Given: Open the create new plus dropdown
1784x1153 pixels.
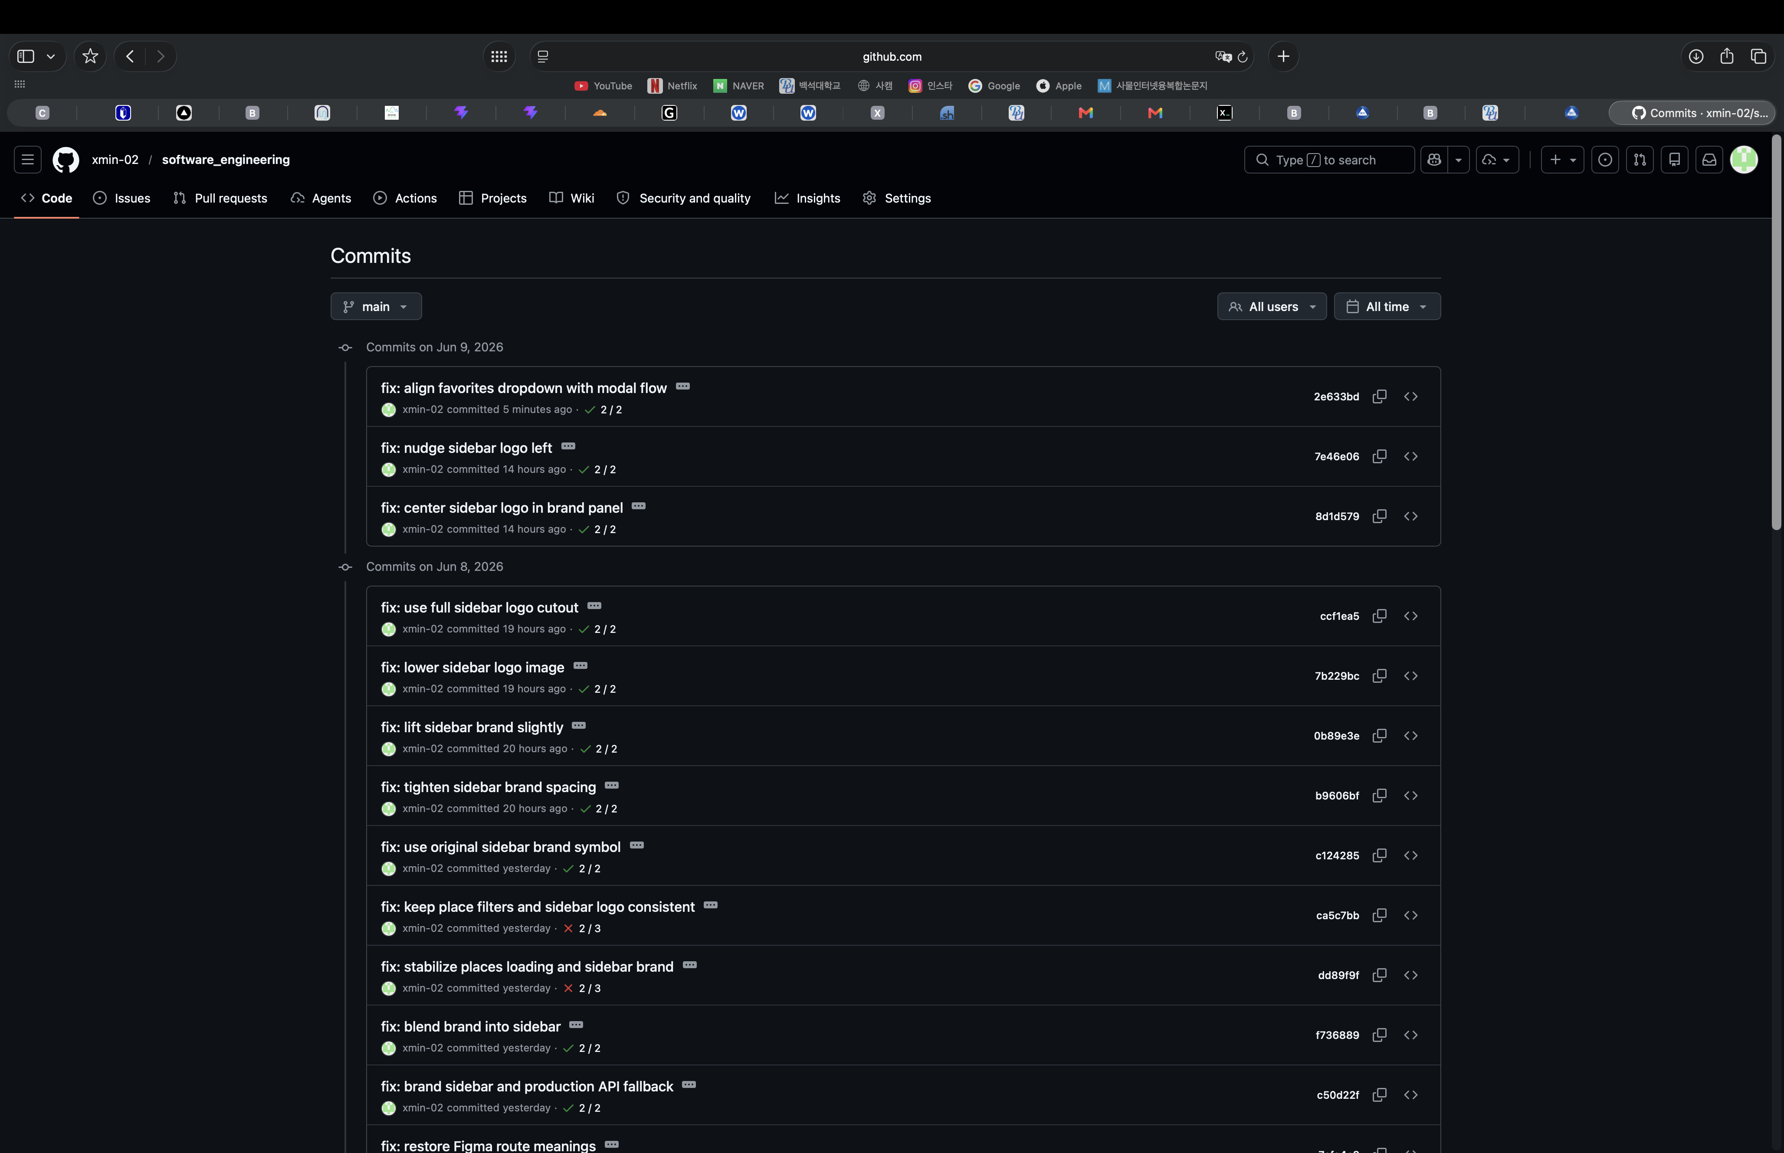Looking at the screenshot, I should [x=1562, y=160].
